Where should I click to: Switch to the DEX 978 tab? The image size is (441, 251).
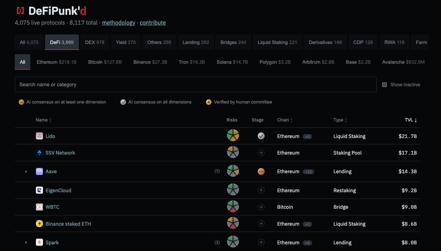point(95,42)
